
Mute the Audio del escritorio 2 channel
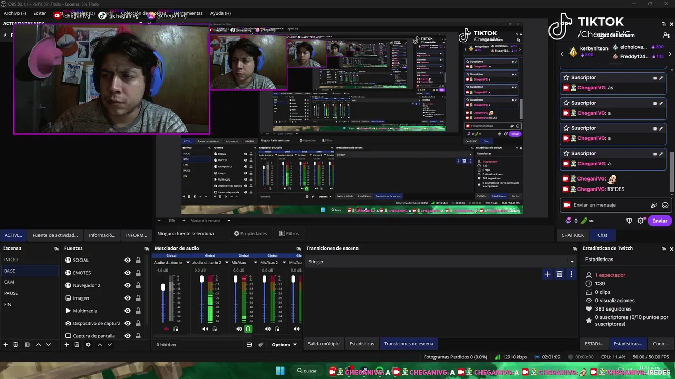pyautogui.click(x=205, y=329)
